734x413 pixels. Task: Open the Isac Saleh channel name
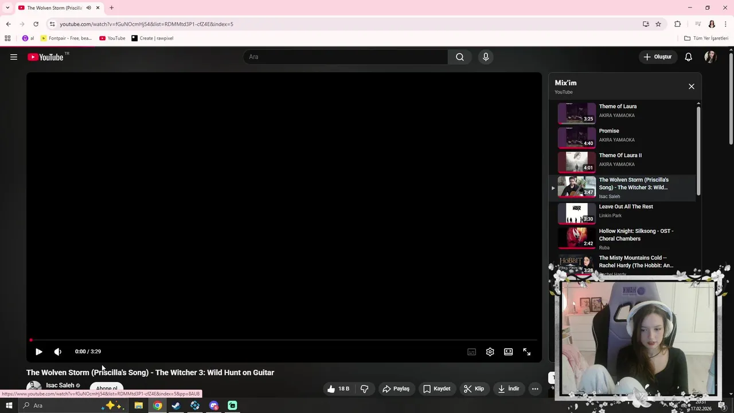pos(60,385)
